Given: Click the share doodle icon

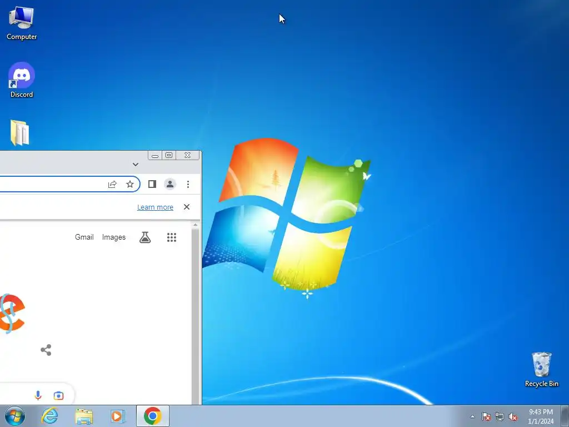Looking at the screenshot, I should click(46, 350).
